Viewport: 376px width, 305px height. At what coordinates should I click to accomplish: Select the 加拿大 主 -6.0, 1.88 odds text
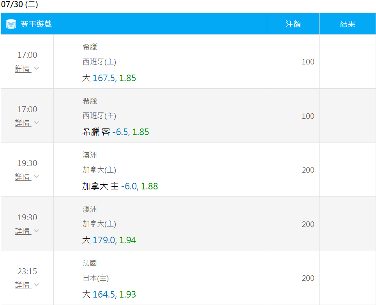point(120,186)
